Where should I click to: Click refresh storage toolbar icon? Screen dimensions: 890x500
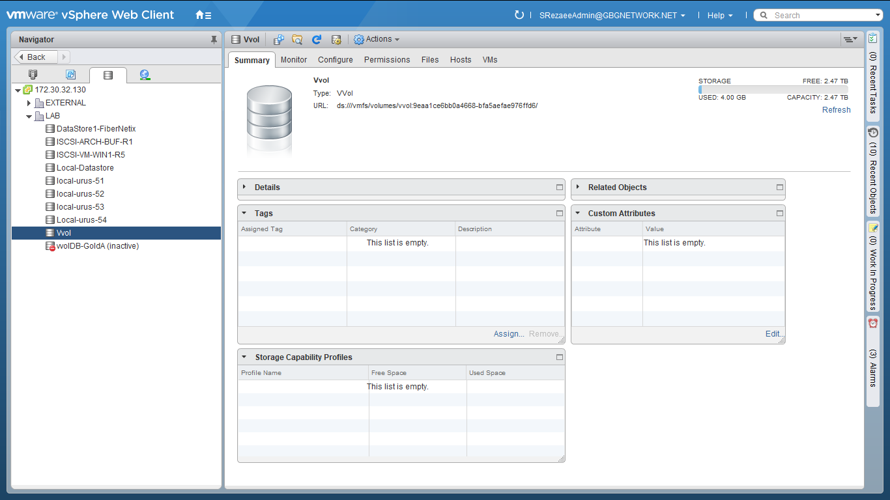[x=317, y=40]
